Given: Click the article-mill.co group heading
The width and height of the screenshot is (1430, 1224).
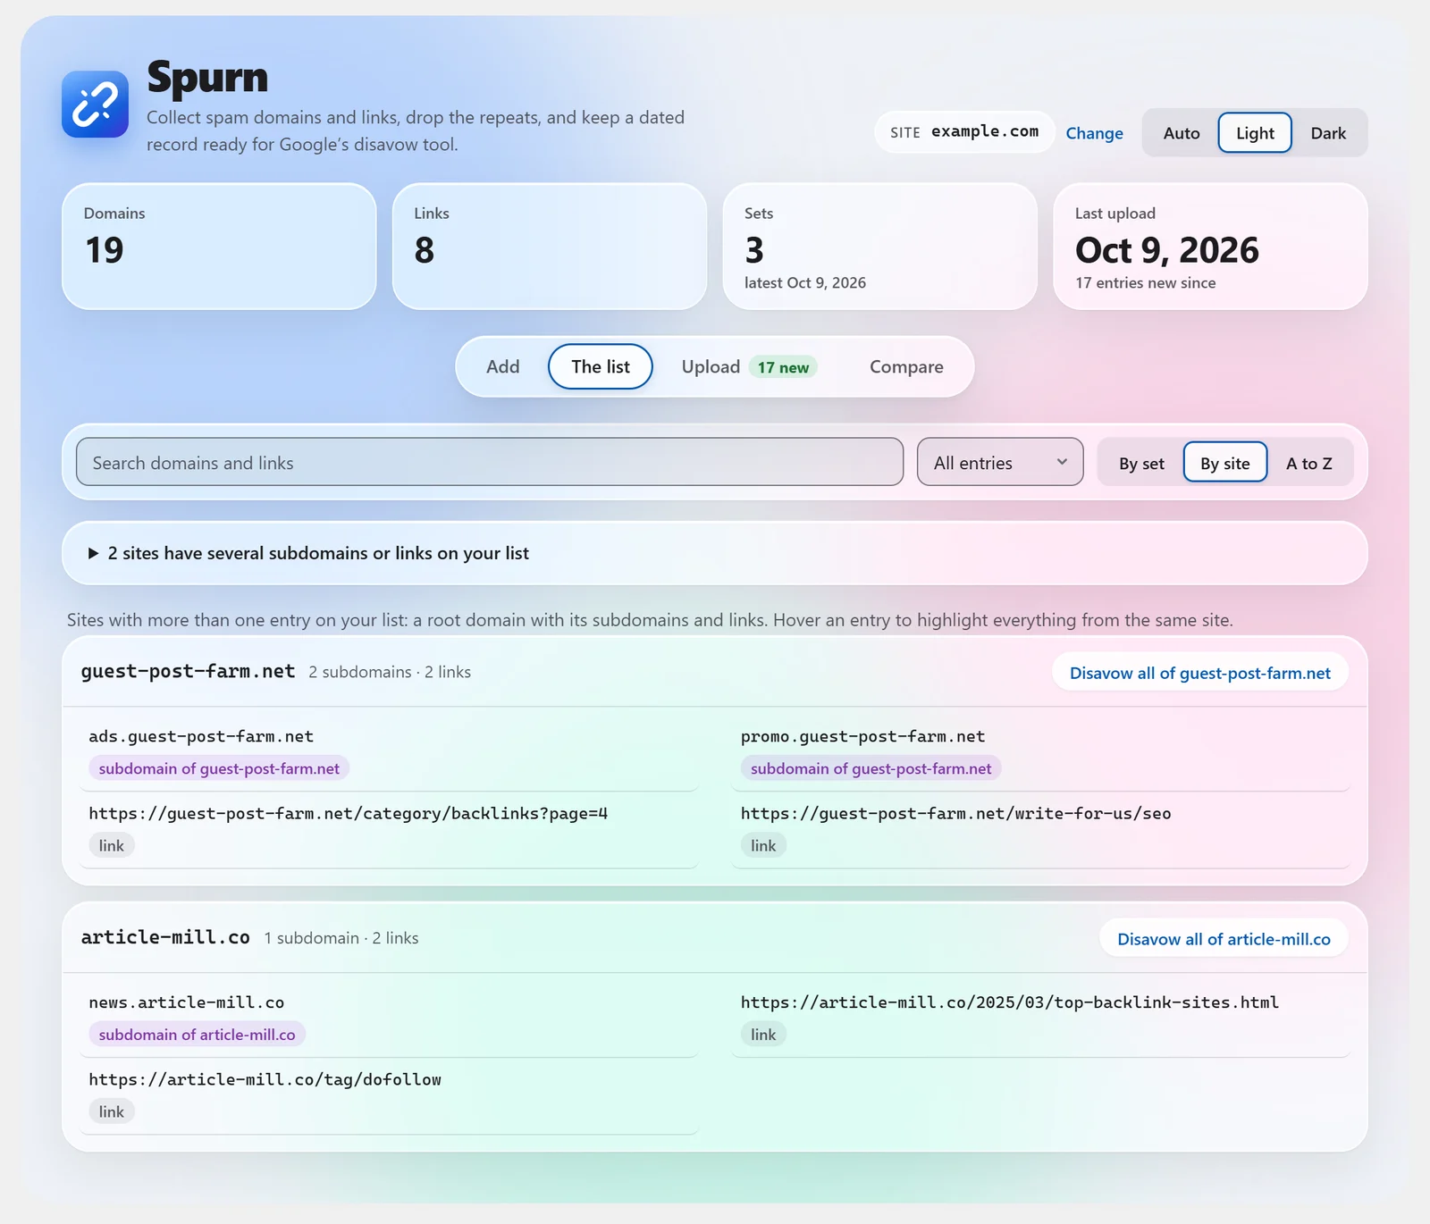Looking at the screenshot, I should (x=165, y=937).
